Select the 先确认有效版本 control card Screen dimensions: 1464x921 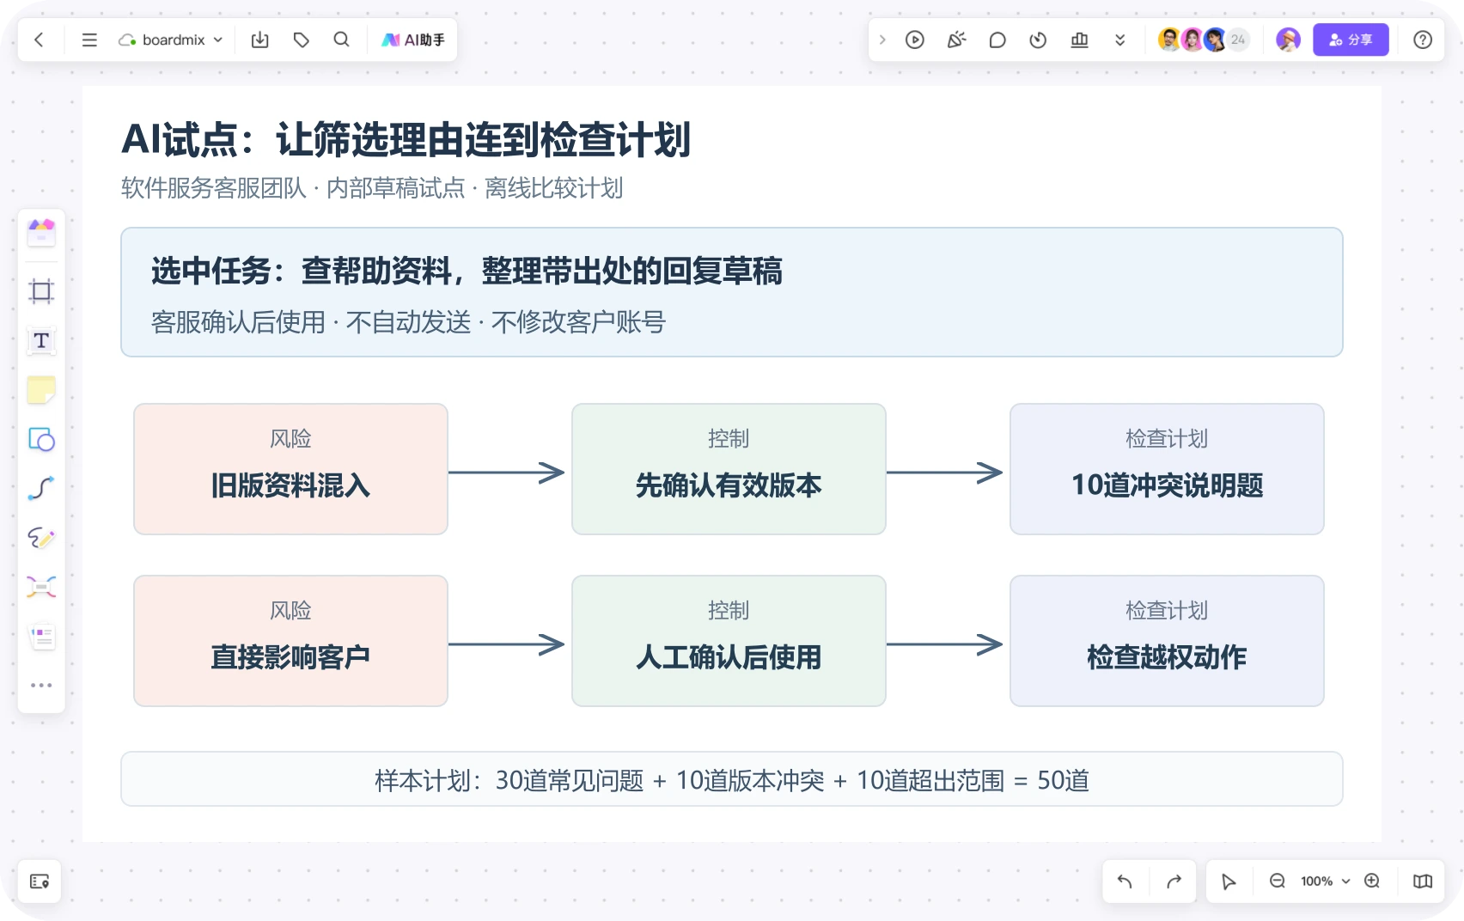pyautogui.click(x=729, y=469)
